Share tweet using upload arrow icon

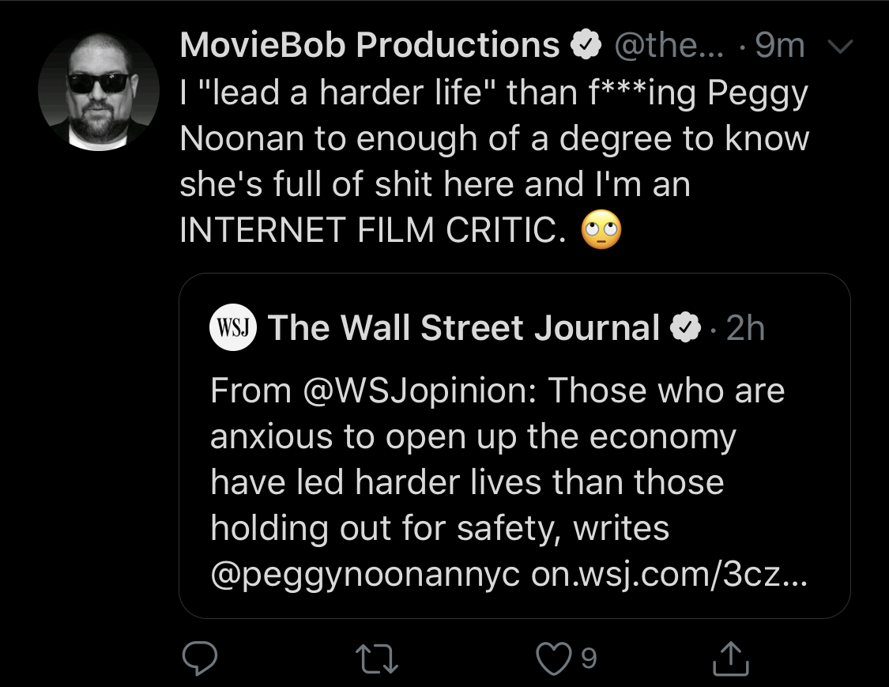coord(731,658)
